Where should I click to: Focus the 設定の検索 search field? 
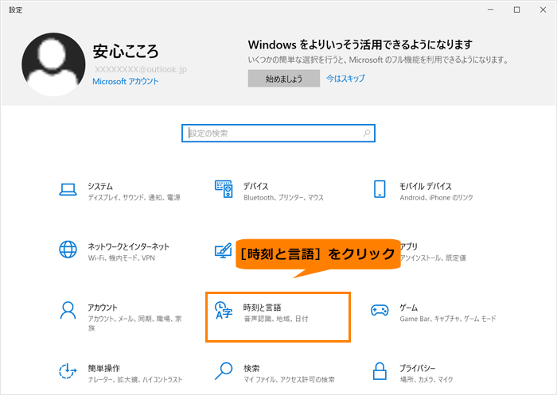pos(278,134)
